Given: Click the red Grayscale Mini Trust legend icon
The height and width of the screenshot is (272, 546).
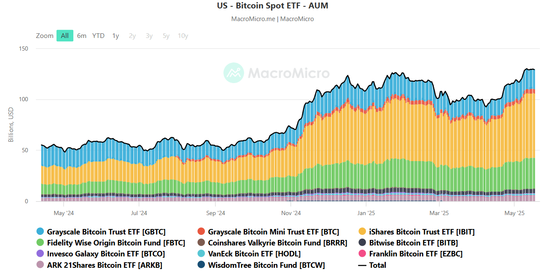Looking at the screenshot, I should pyautogui.click(x=201, y=232).
